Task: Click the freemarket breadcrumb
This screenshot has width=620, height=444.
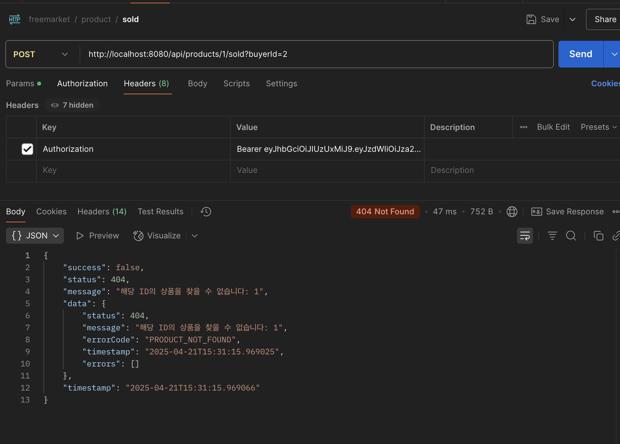Action: 49,19
